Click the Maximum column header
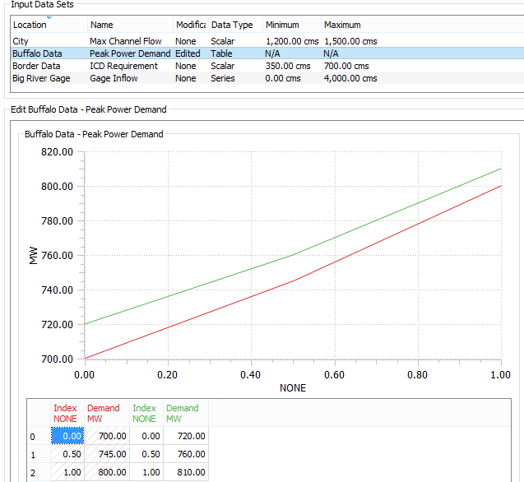Screen dimensions: 524x482 [342, 25]
